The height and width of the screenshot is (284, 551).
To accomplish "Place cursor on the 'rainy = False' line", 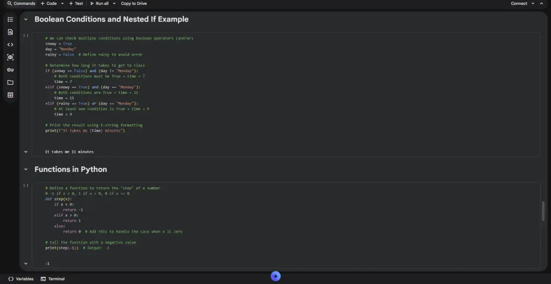I will (94, 54).
